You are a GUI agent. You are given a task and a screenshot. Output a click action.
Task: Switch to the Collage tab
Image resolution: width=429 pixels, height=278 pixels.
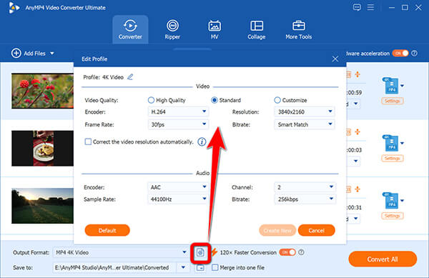coord(257,29)
